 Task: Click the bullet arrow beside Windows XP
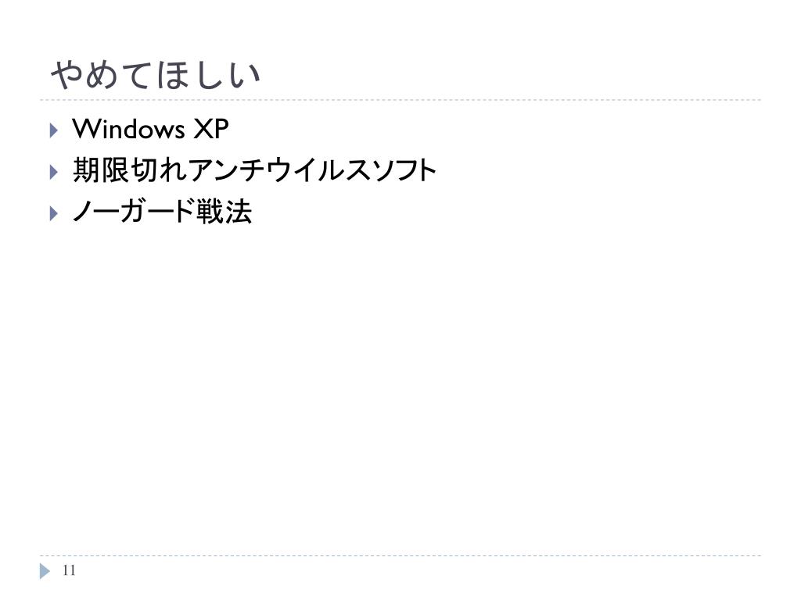point(54,130)
